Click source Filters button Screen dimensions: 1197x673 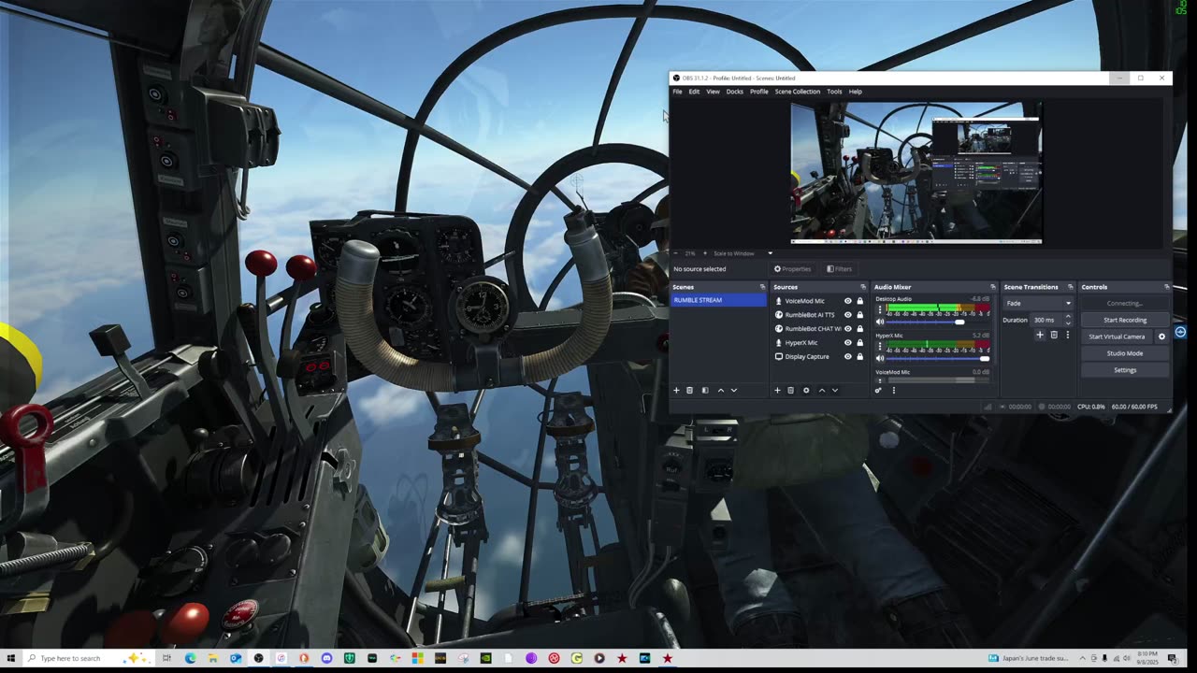[x=839, y=269]
